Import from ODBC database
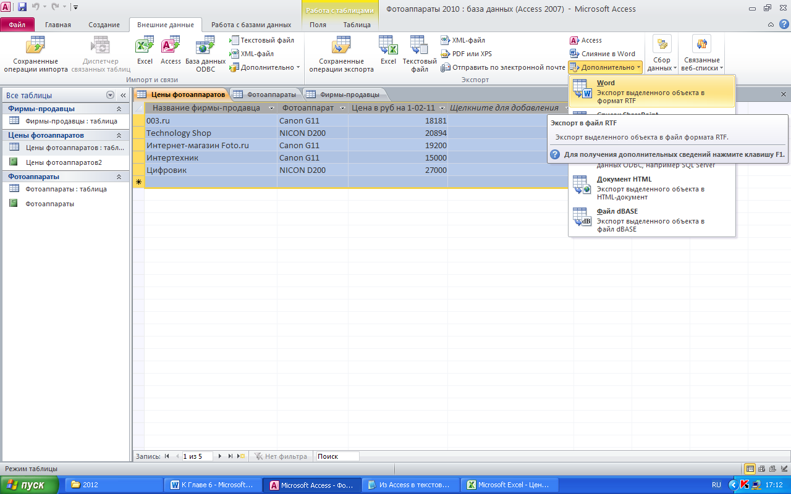Viewport: 791px width, 494px height. tap(205, 54)
